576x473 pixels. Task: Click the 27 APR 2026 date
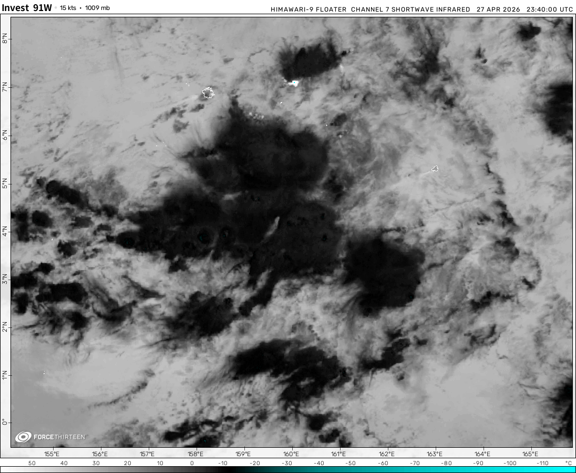click(499, 9)
